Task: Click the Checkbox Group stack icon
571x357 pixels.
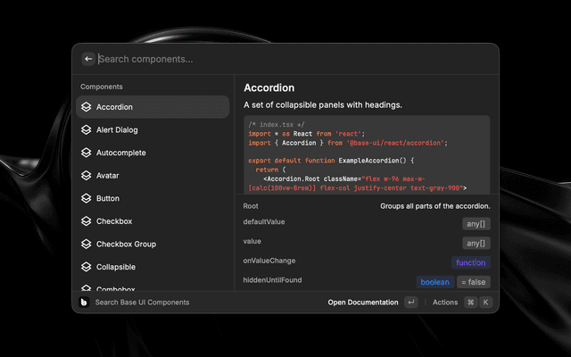Action: click(86, 245)
